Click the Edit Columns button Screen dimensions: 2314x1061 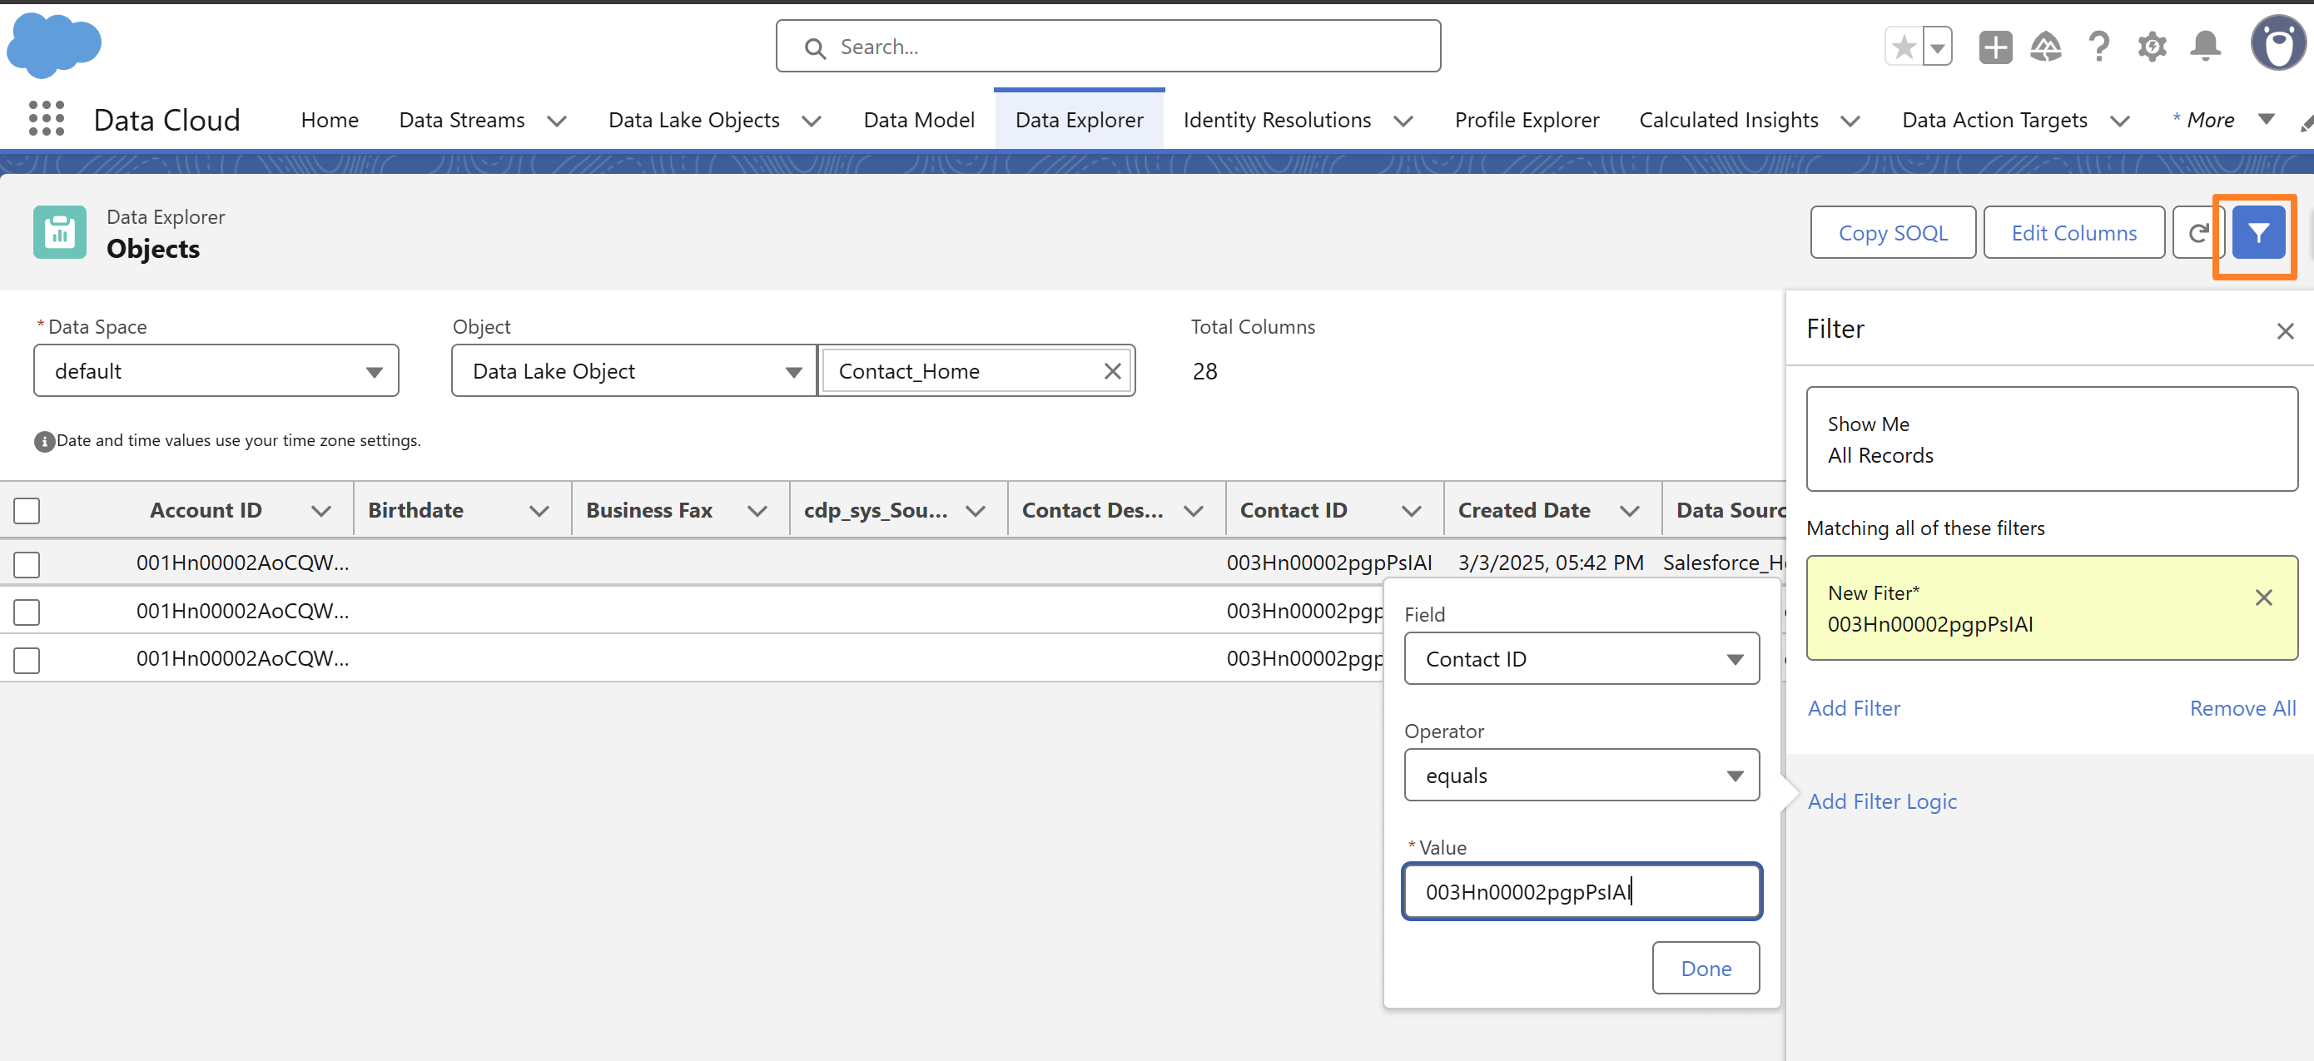point(2073,233)
